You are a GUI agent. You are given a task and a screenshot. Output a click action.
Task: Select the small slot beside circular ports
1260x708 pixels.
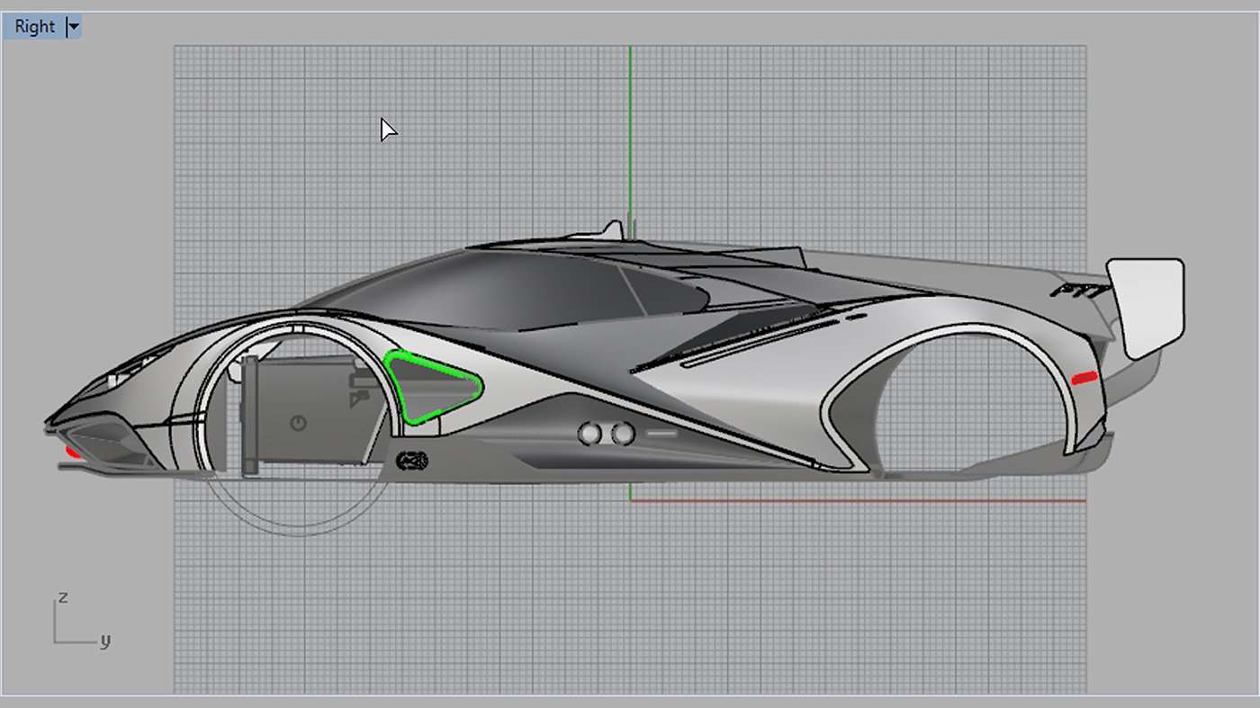click(661, 434)
